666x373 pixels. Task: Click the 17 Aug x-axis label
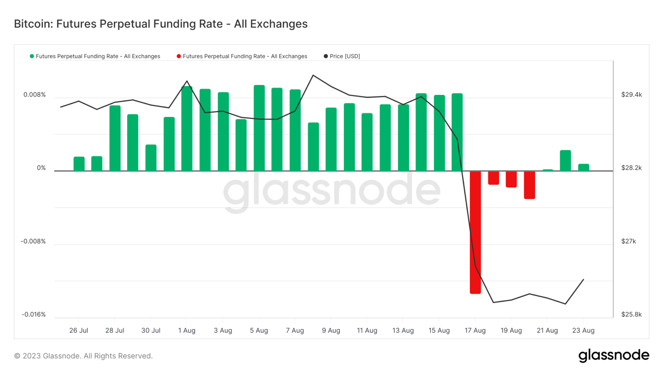[475, 331]
